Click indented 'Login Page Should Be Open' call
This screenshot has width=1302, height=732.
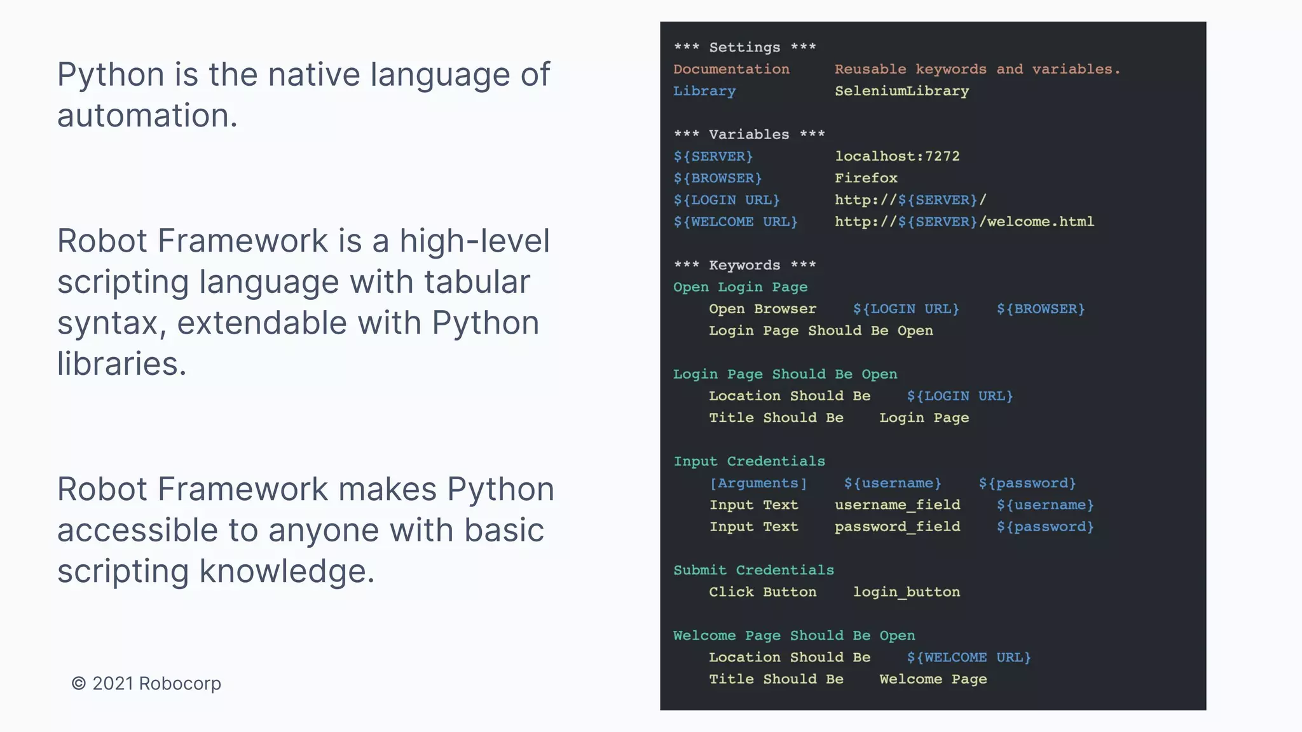pos(821,330)
